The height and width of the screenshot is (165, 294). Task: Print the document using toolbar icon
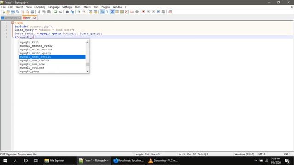33,12
